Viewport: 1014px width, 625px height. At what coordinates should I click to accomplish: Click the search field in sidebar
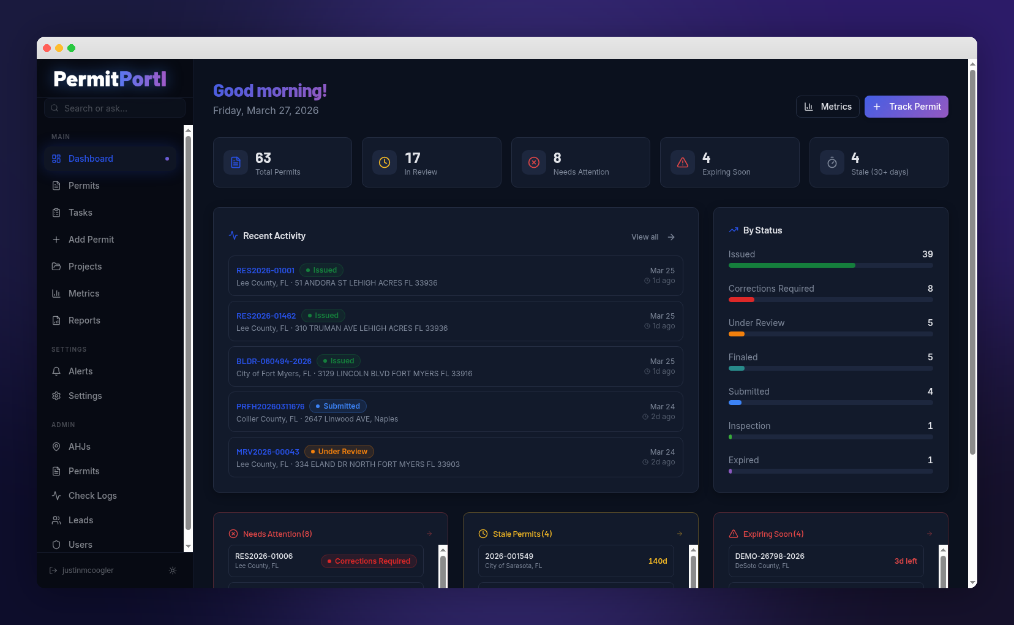tap(115, 108)
